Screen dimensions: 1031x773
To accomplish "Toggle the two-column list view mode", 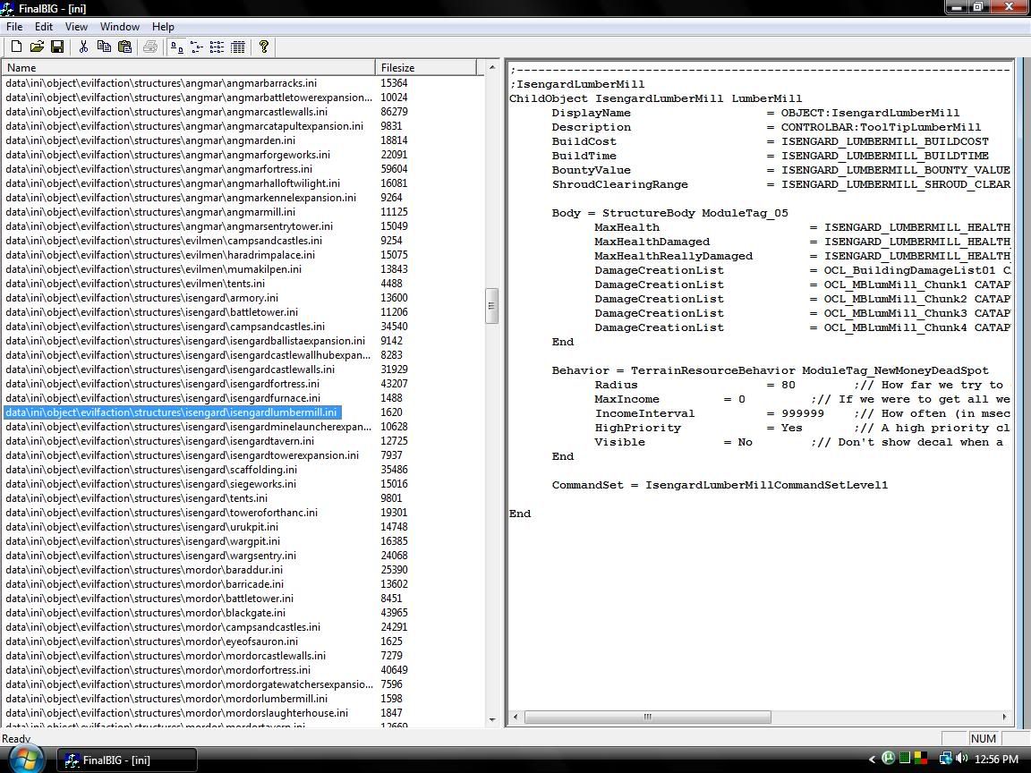I will [x=197, y=47].
